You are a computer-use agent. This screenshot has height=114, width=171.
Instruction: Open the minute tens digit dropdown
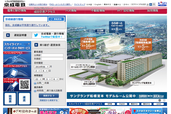(x=48, y=79)
